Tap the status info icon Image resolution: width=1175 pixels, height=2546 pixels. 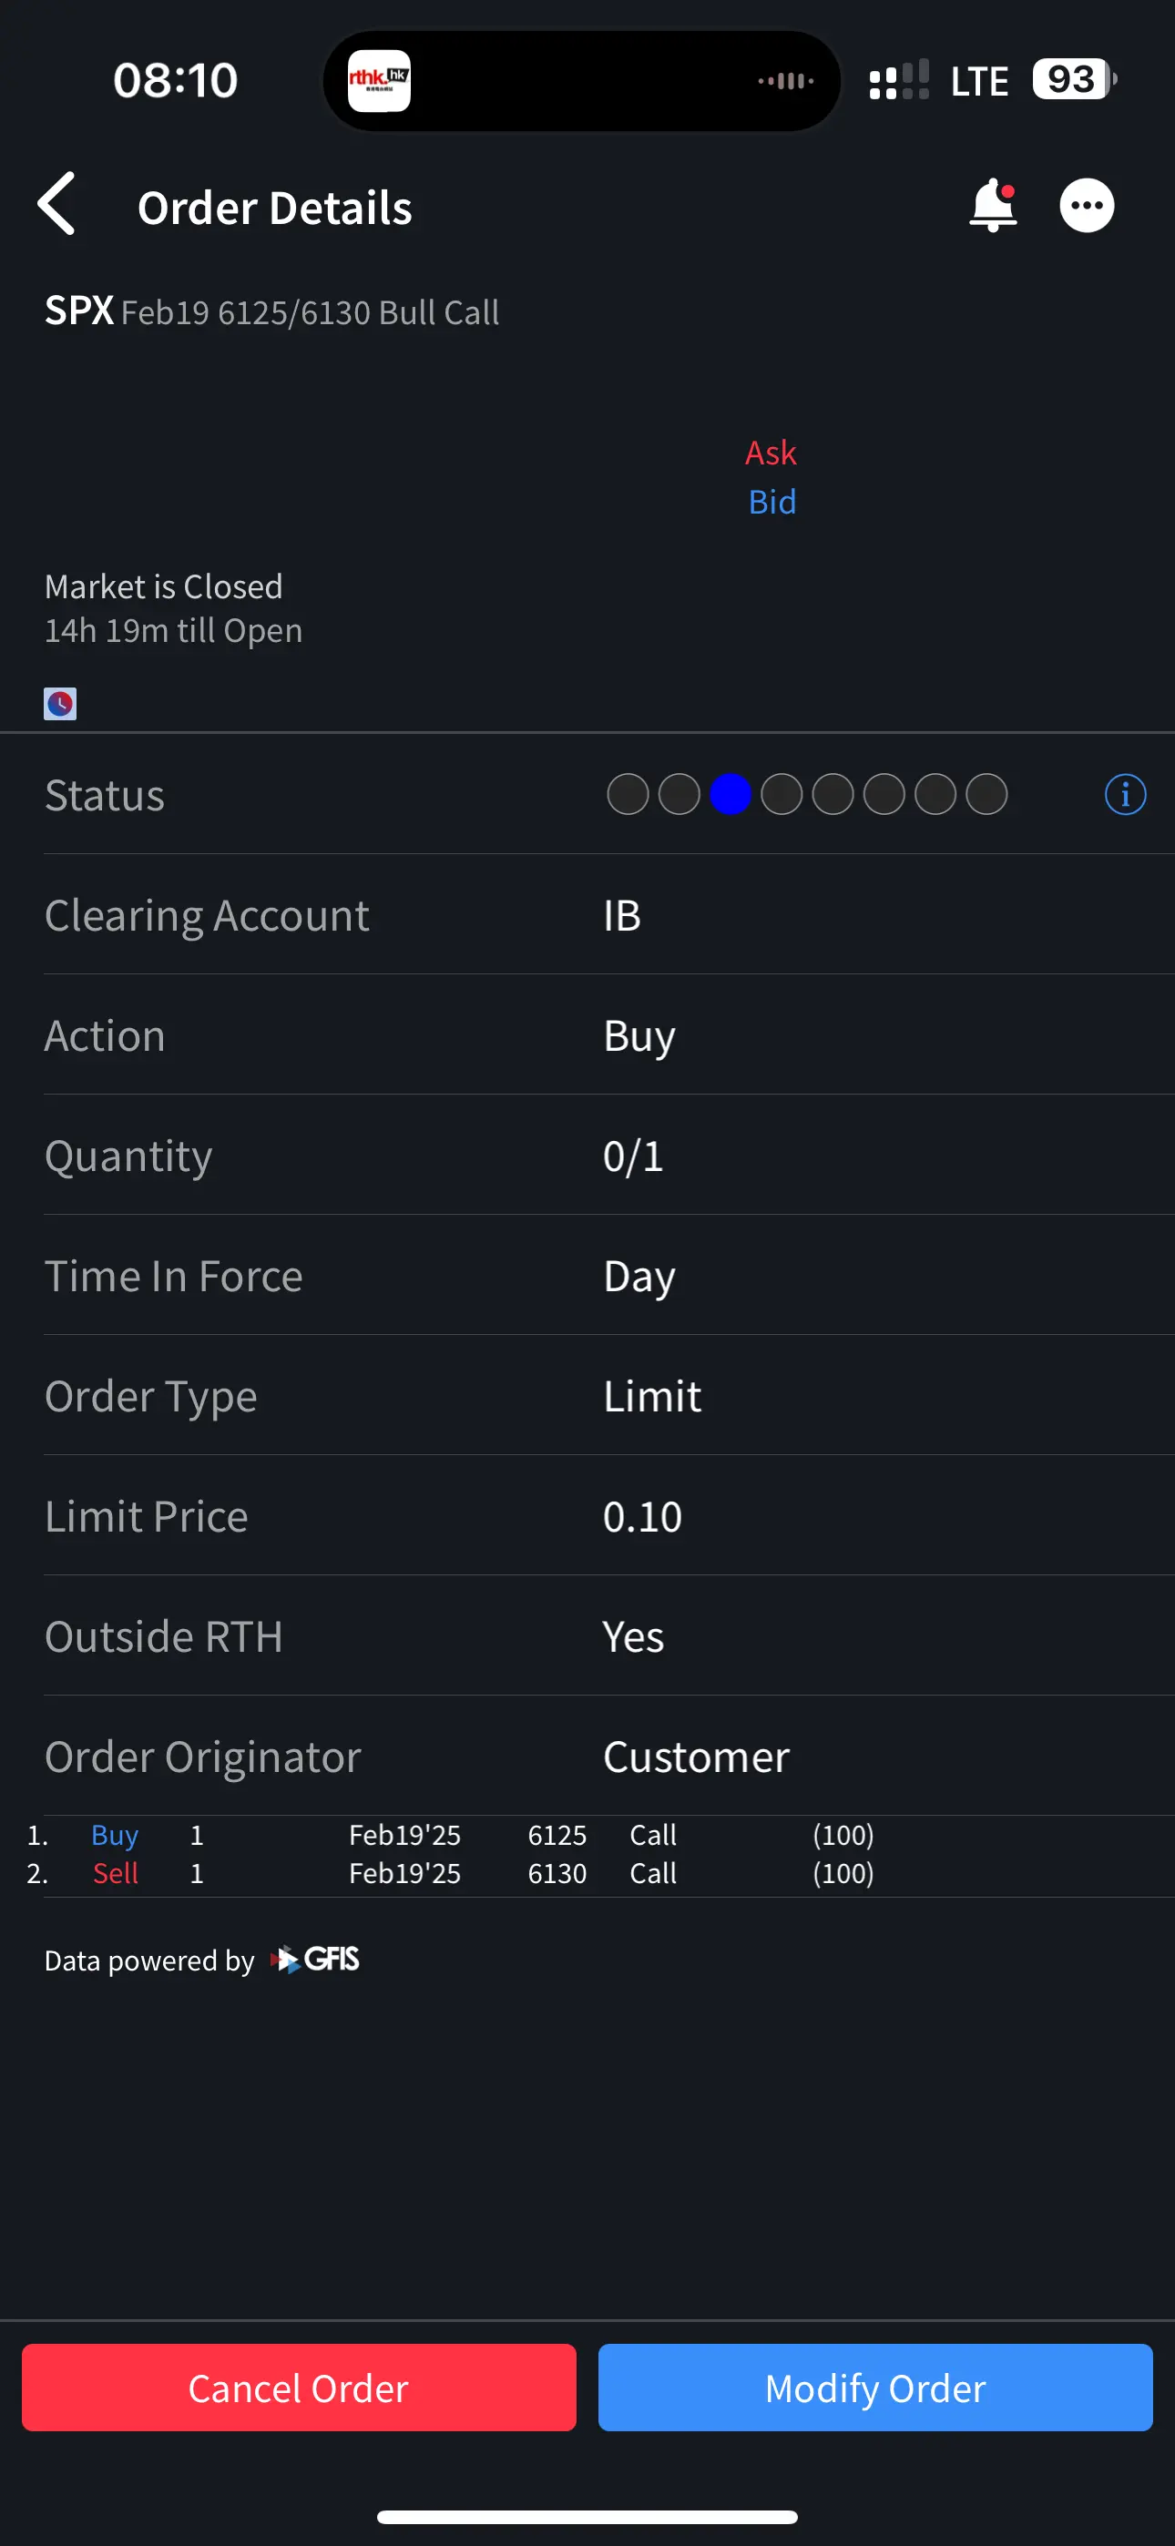pos(1125,795)
